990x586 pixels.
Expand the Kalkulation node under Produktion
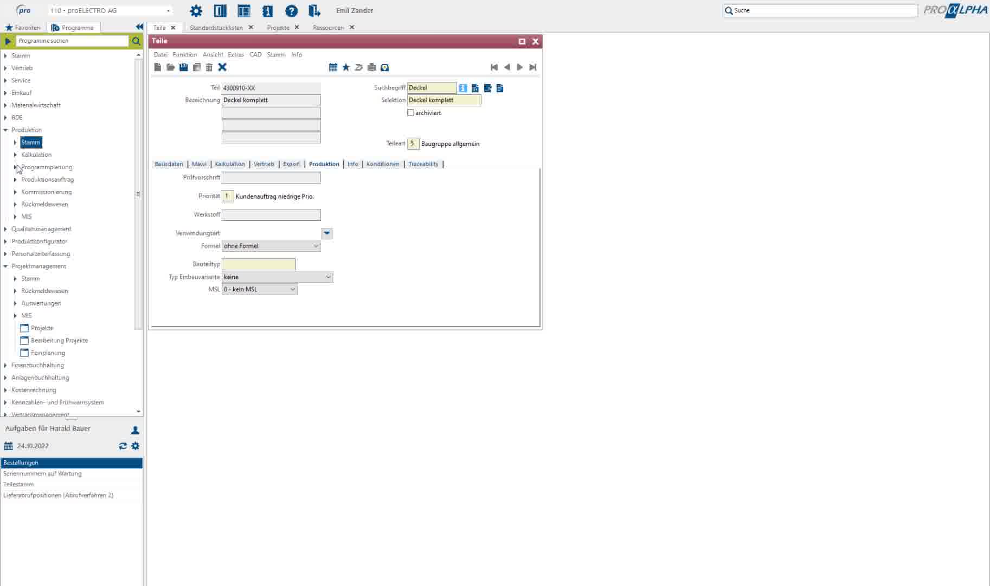(x=15, y=155)
